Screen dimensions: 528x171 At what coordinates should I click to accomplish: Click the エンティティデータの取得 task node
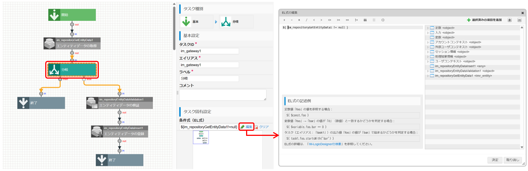point(72,43)
